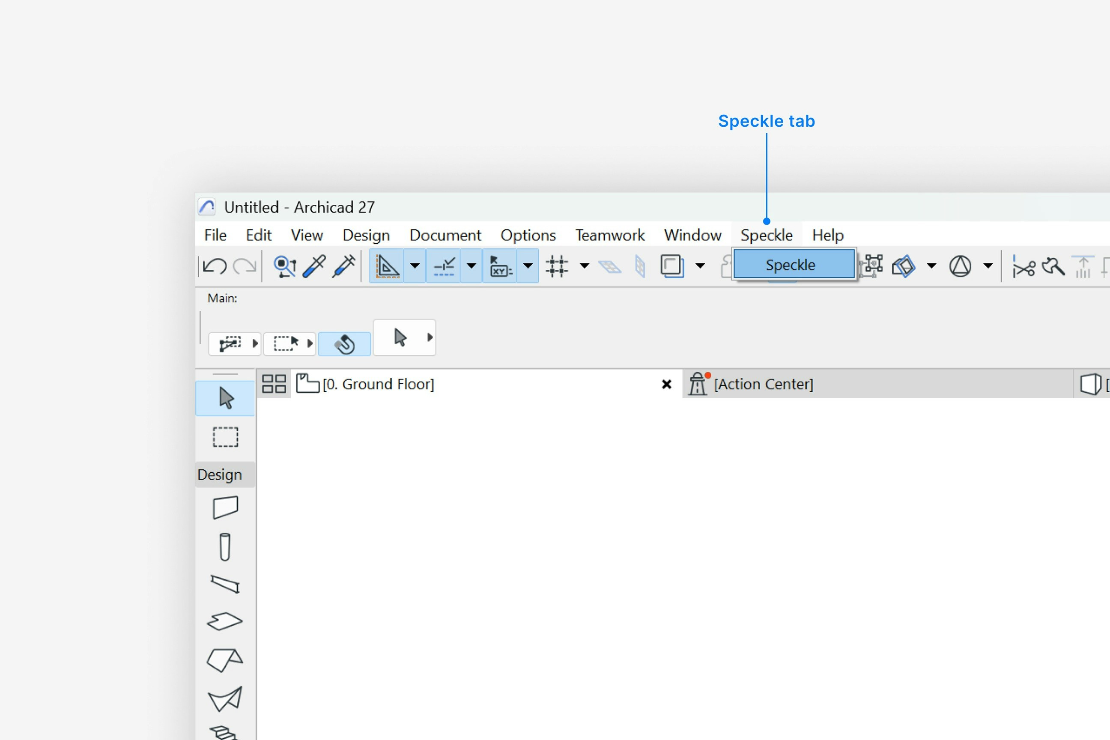Select the Wall tool in Design toolbox
This screenshot has width=1110, height=740.
[225, 508]
